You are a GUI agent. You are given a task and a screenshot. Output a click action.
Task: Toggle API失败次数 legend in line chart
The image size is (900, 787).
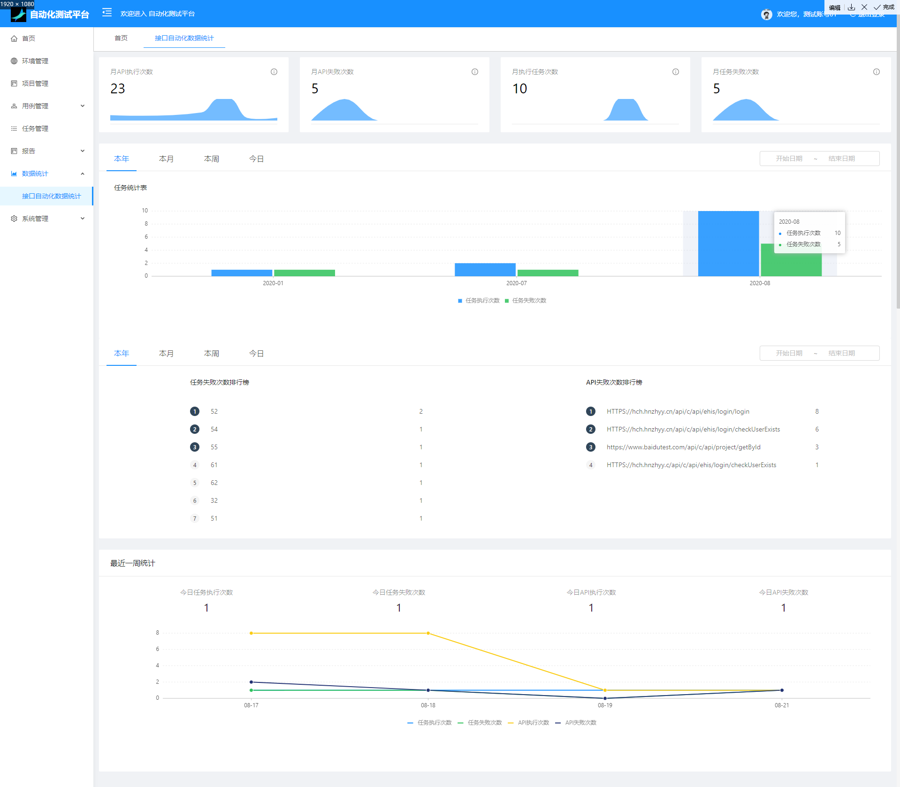576,723
